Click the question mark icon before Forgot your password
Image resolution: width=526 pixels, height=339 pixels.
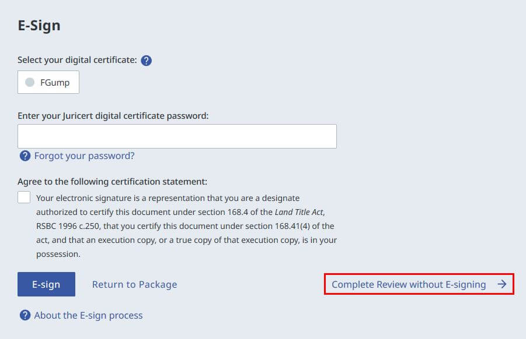(25, 156)
